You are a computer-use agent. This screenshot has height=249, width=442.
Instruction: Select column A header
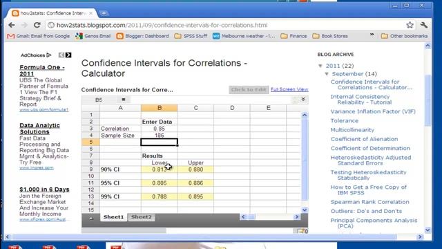(120, 108)
